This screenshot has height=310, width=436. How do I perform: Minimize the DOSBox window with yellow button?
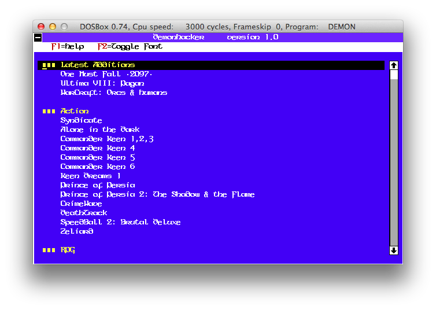pyautogui.click(x=53, y=27)
